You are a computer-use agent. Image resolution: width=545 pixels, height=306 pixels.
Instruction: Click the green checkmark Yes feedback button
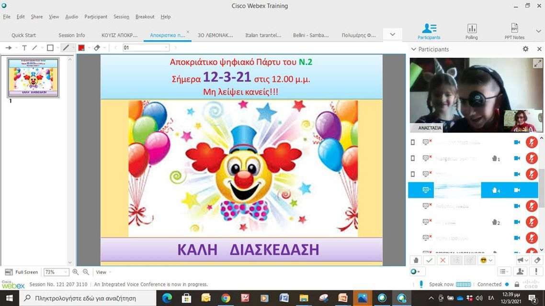430,260
